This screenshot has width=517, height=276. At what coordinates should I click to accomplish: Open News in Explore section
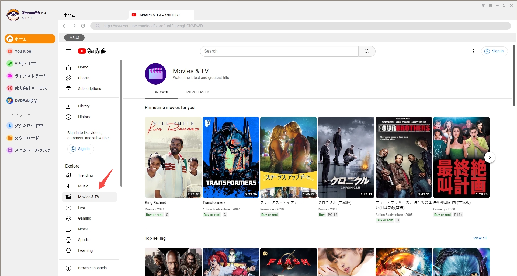point(89,229)
